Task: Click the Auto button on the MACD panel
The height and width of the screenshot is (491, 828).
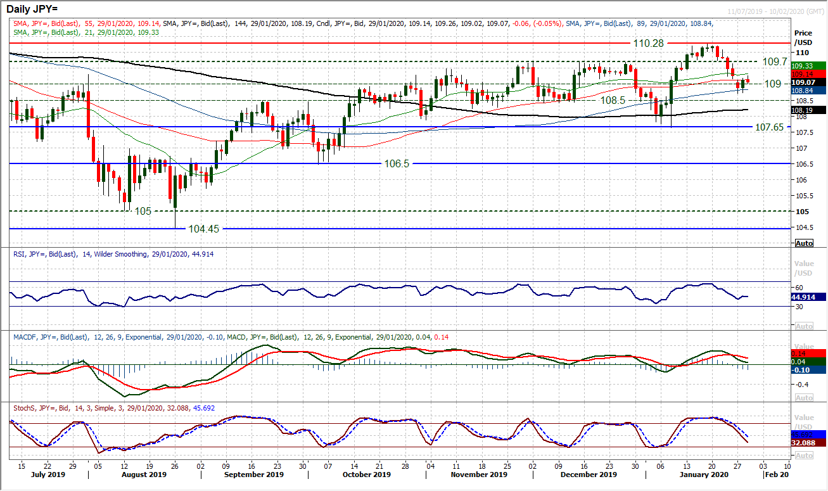Action: click(x=804, y=398)
